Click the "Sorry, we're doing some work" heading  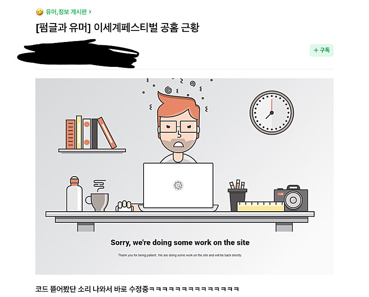point(180,243)
